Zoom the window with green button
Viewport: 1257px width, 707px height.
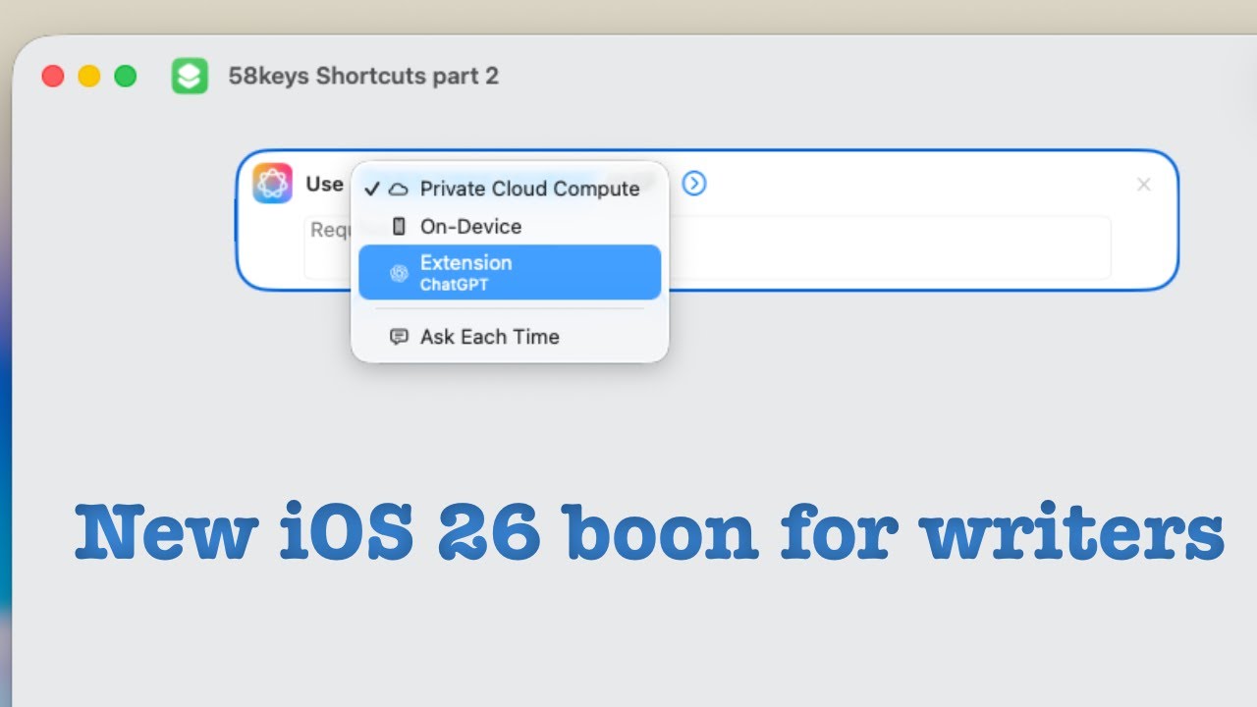coord(126,76)
